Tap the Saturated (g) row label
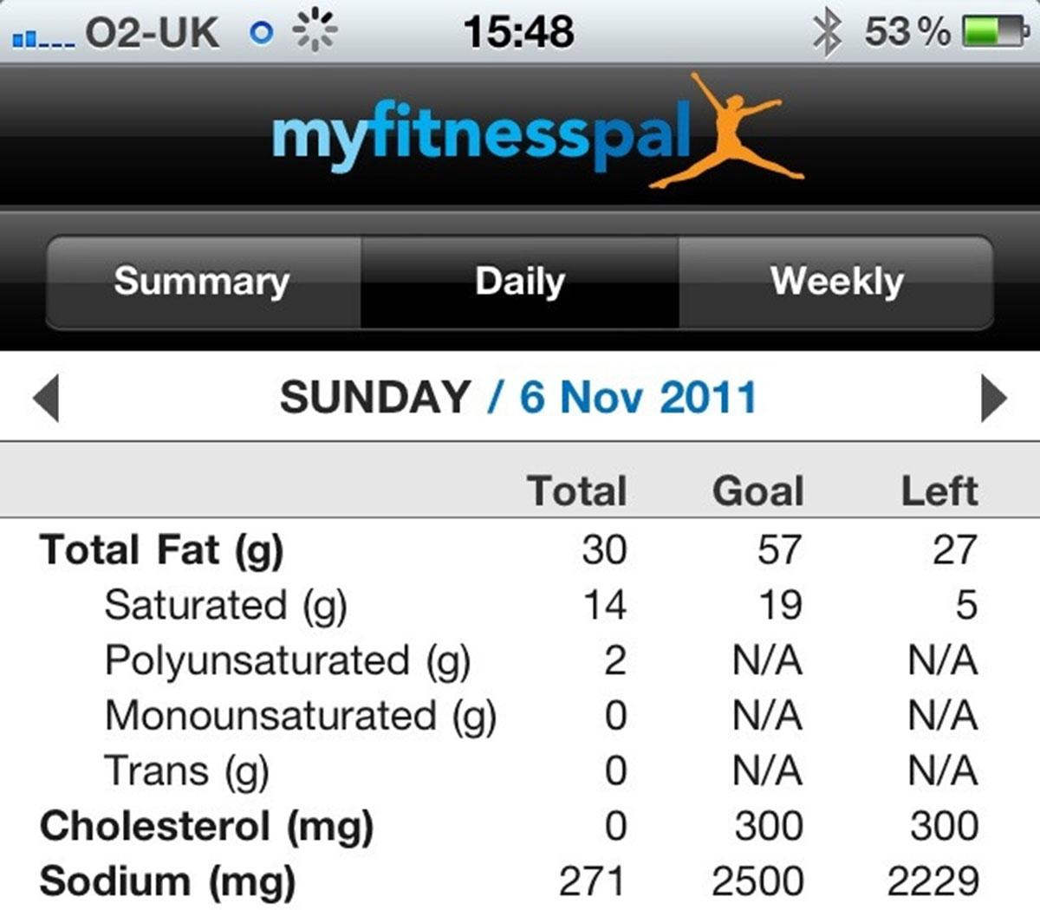 225,606
